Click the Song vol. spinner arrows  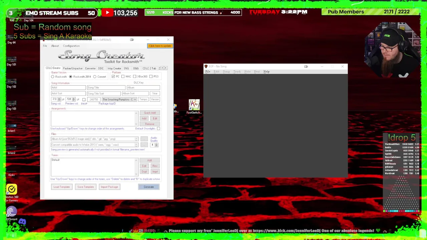(x=59, y=99)
